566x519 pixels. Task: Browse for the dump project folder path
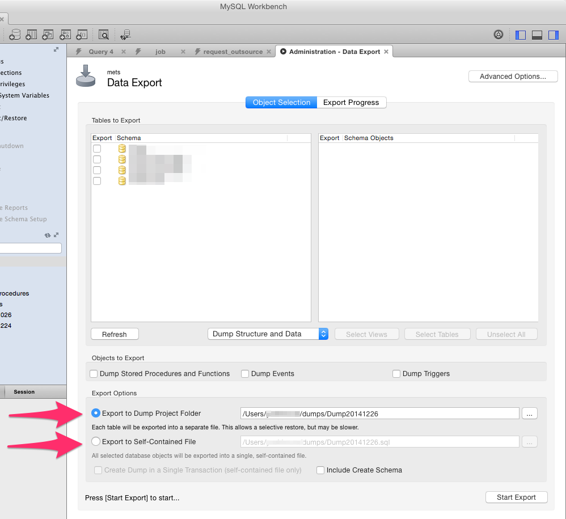point(530,413)
